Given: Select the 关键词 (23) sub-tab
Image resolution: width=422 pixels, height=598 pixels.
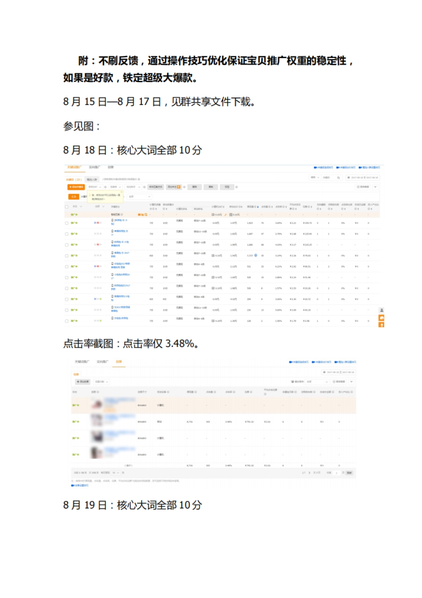Looking at the screenshot, I should 74,180.
